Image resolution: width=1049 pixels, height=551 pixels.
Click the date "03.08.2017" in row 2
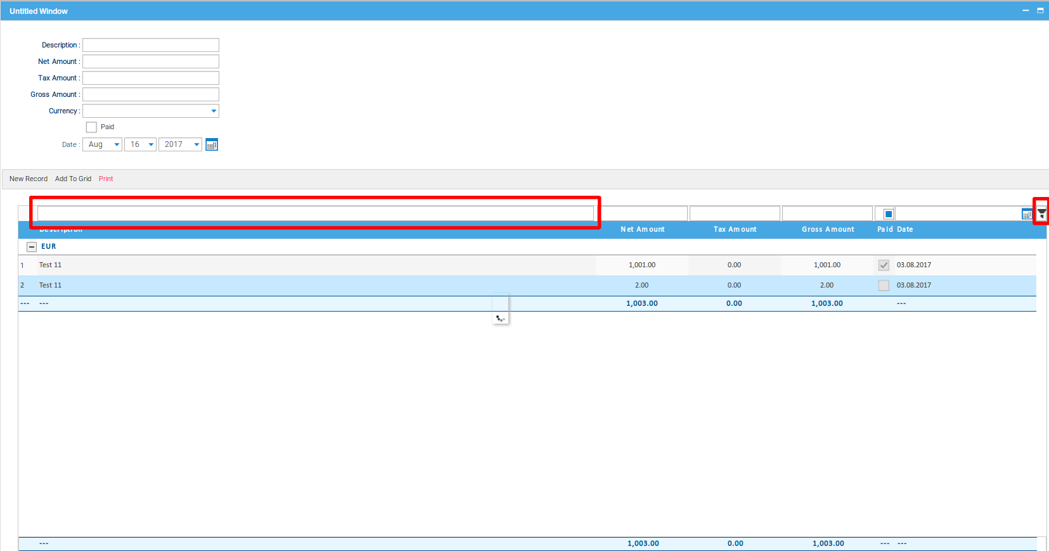click(914, 286)
